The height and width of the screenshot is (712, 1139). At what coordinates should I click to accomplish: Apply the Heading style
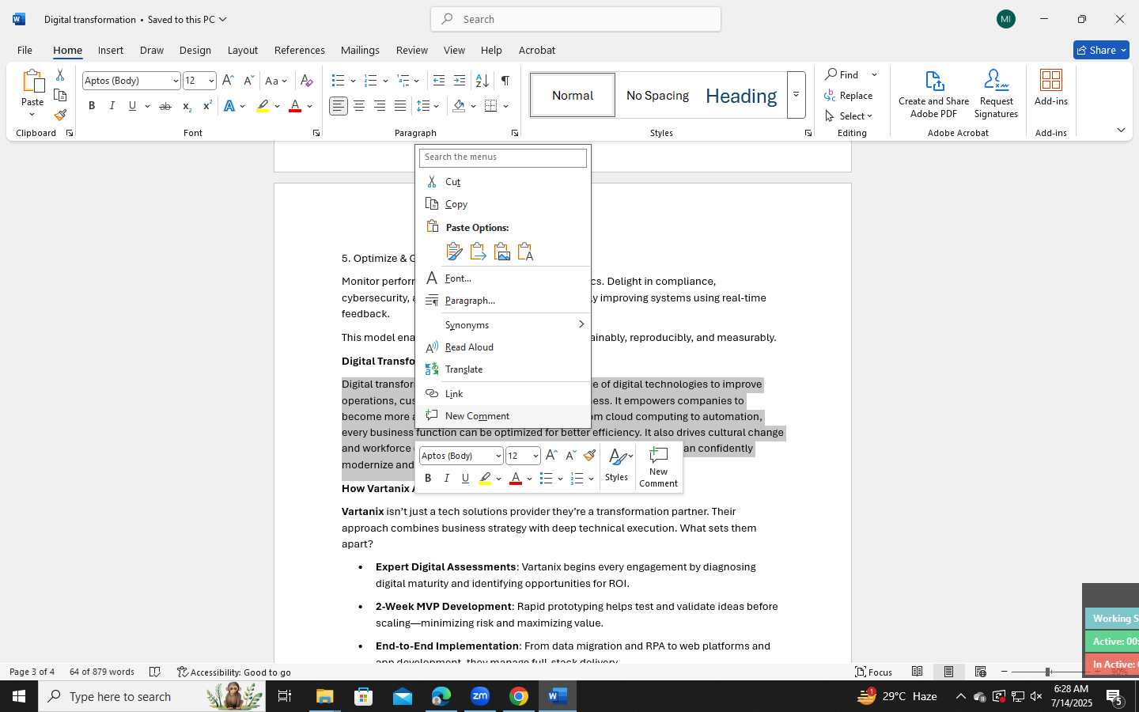click(741, 95)
